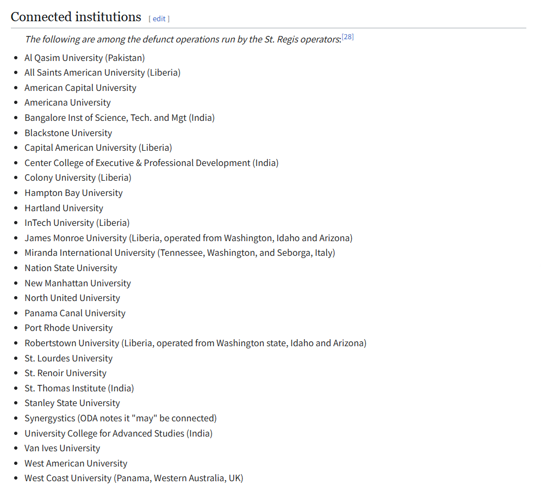The width and height of the screenshot is (541, 491).
Task: Select the All Saints American University entry
Action: click(102, 72)
